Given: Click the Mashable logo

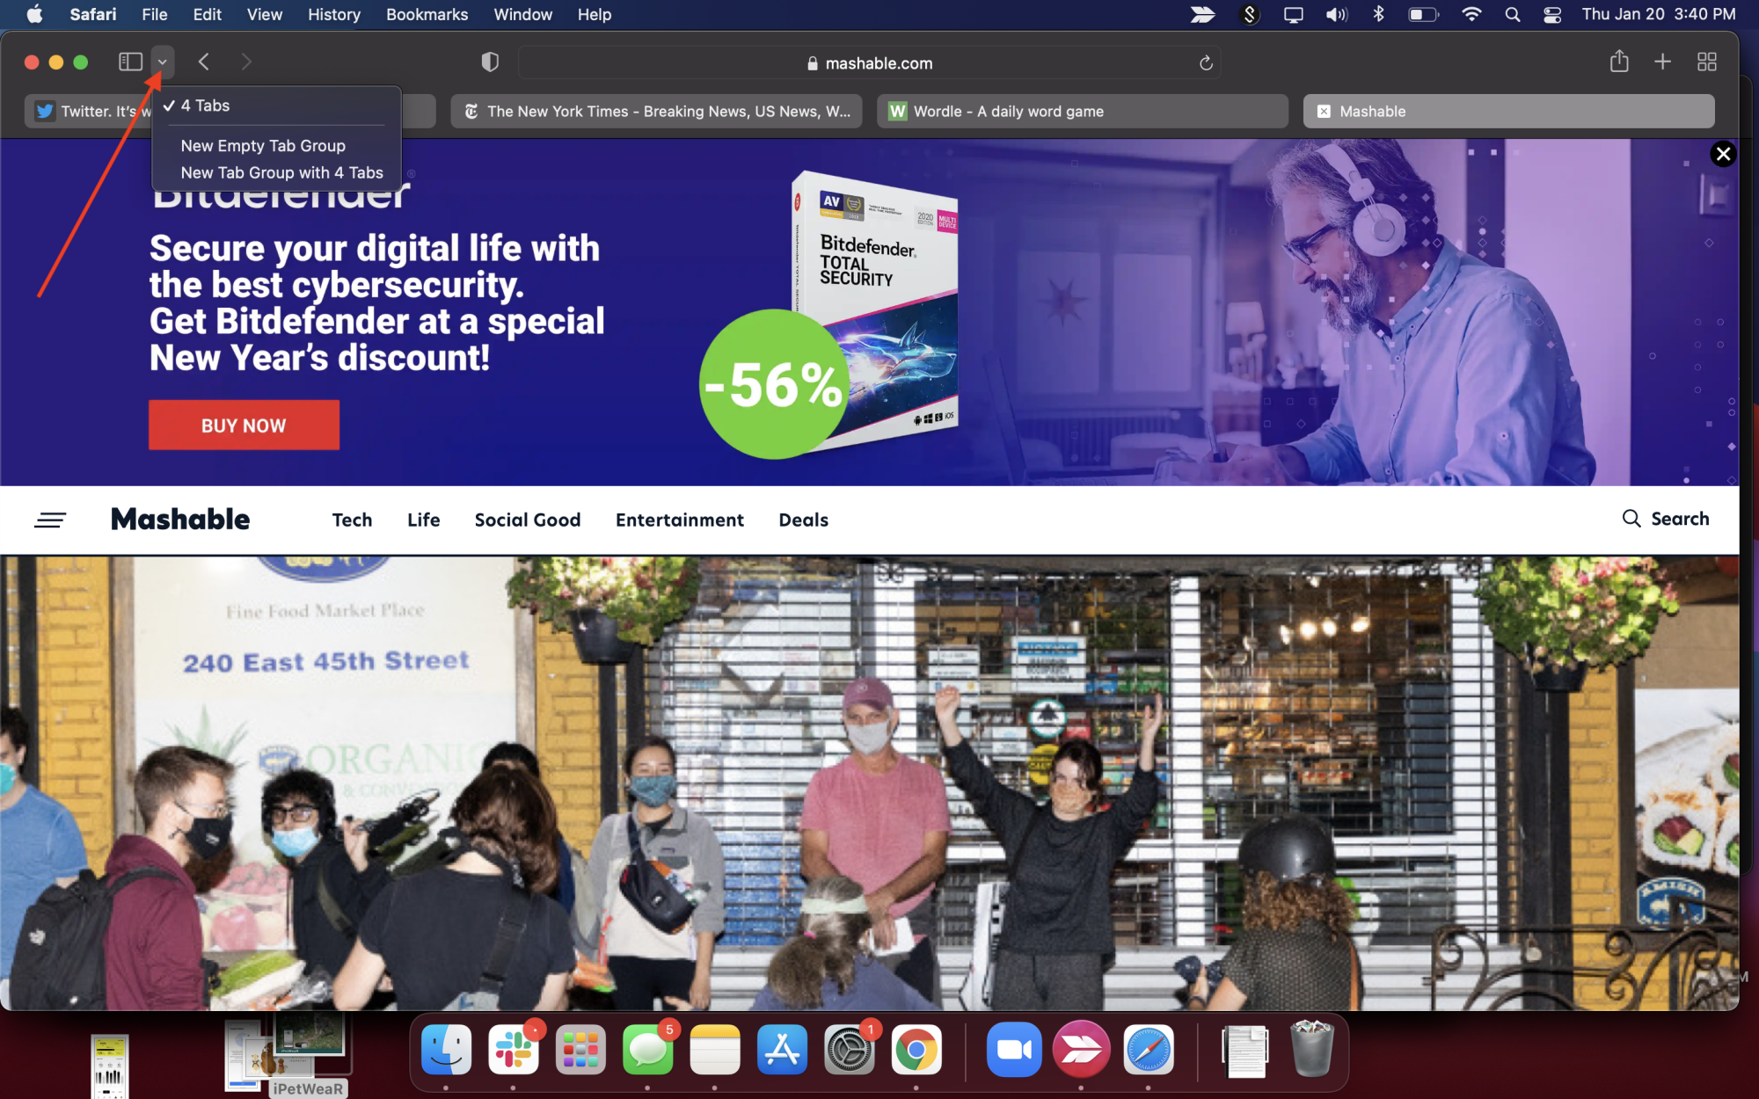Looking at the screenshot, I should [x=180, y=520].
